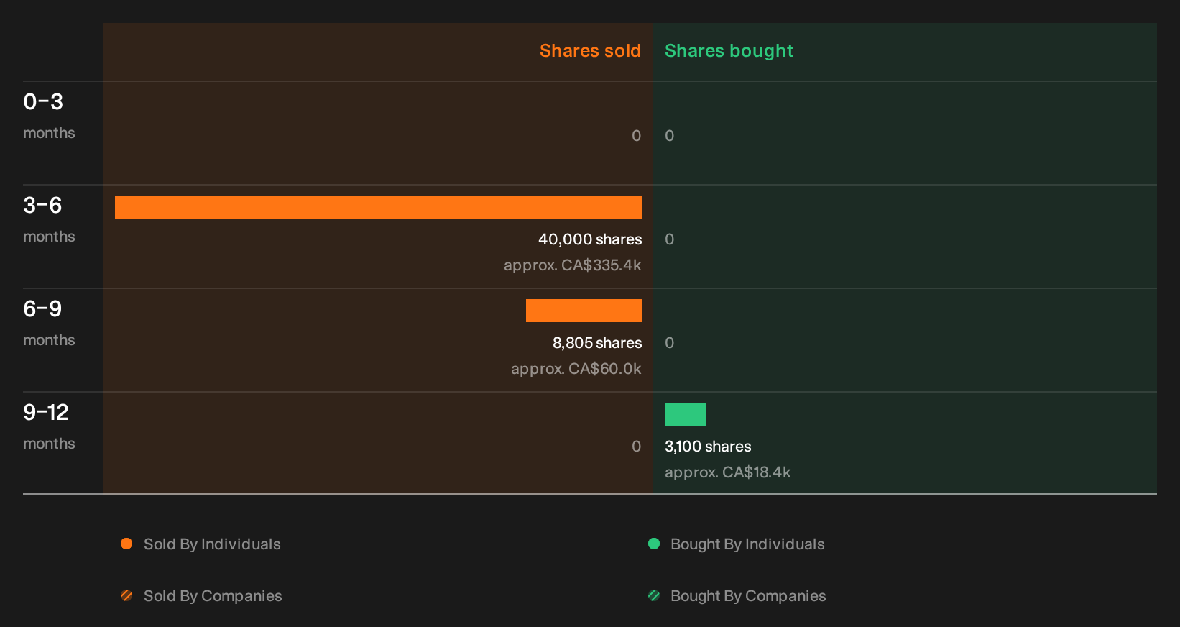Click the Sold By Companies striped icon
Screen dimensions: 1180x627
pos(126,595)
